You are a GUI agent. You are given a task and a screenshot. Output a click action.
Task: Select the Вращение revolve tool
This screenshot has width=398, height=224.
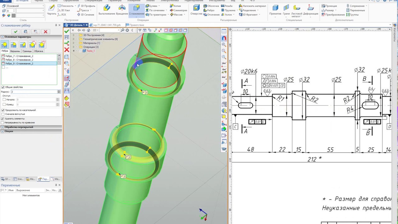coord(122,10)
